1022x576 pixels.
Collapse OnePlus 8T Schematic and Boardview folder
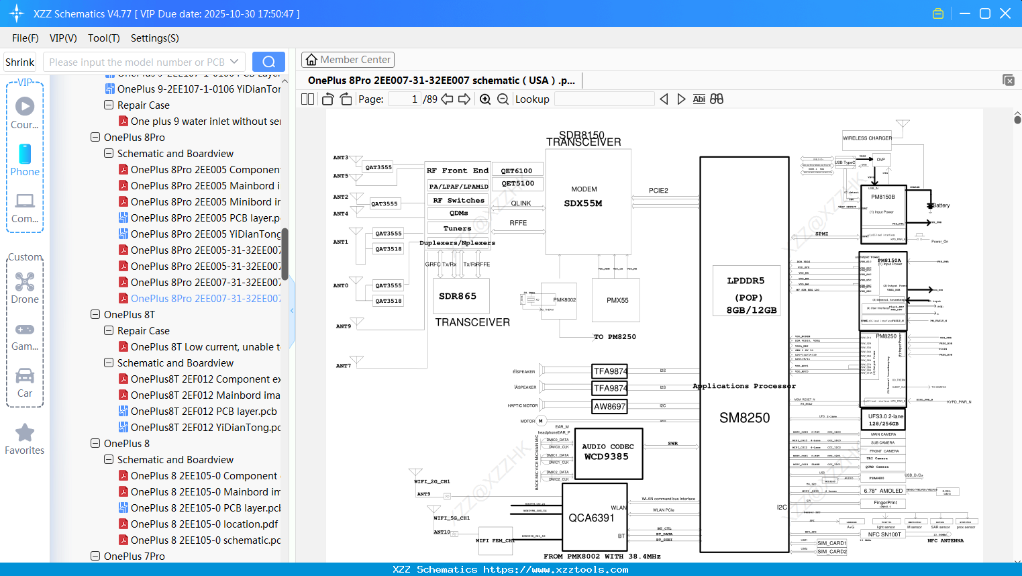[x=109, y=363]
